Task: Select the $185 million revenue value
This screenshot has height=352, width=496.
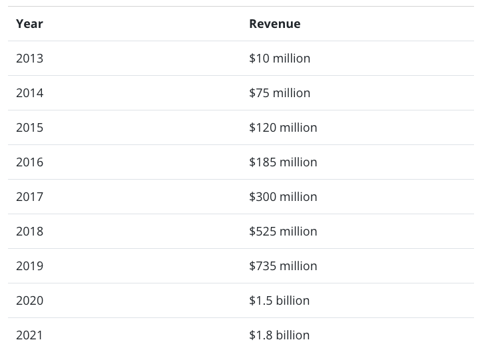Action: 283,162
